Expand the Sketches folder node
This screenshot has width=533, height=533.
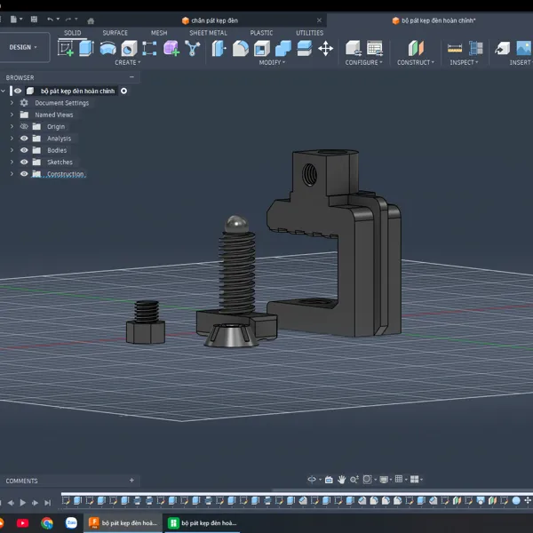[12, 163]
